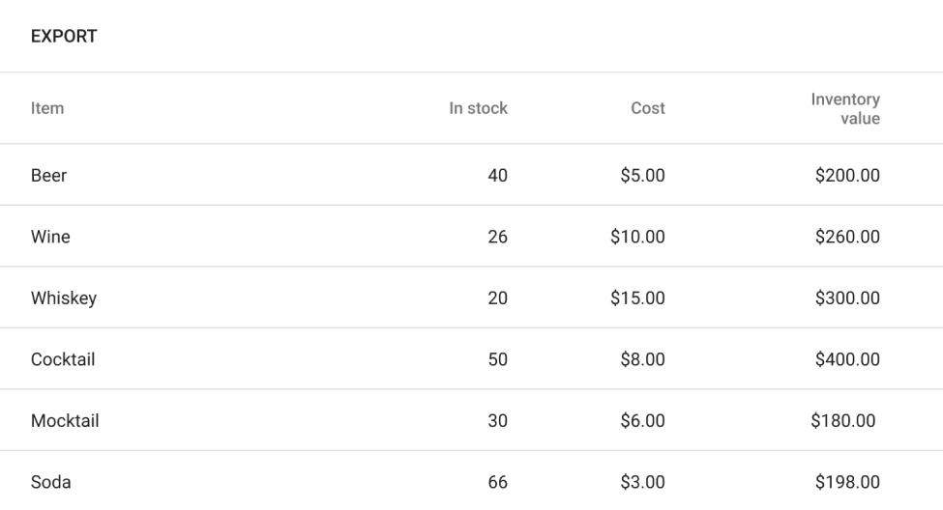Click Wine's $10.00 cost cell
This screenshot has height=510, width=943.
click(x=637, y=237)
